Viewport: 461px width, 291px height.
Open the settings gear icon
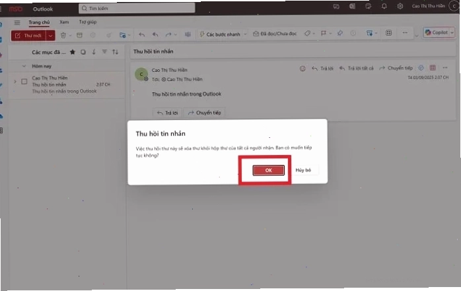[x=400, y=6]
